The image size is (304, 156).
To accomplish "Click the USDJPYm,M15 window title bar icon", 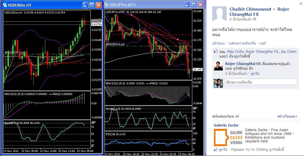I will click(107, 5).
